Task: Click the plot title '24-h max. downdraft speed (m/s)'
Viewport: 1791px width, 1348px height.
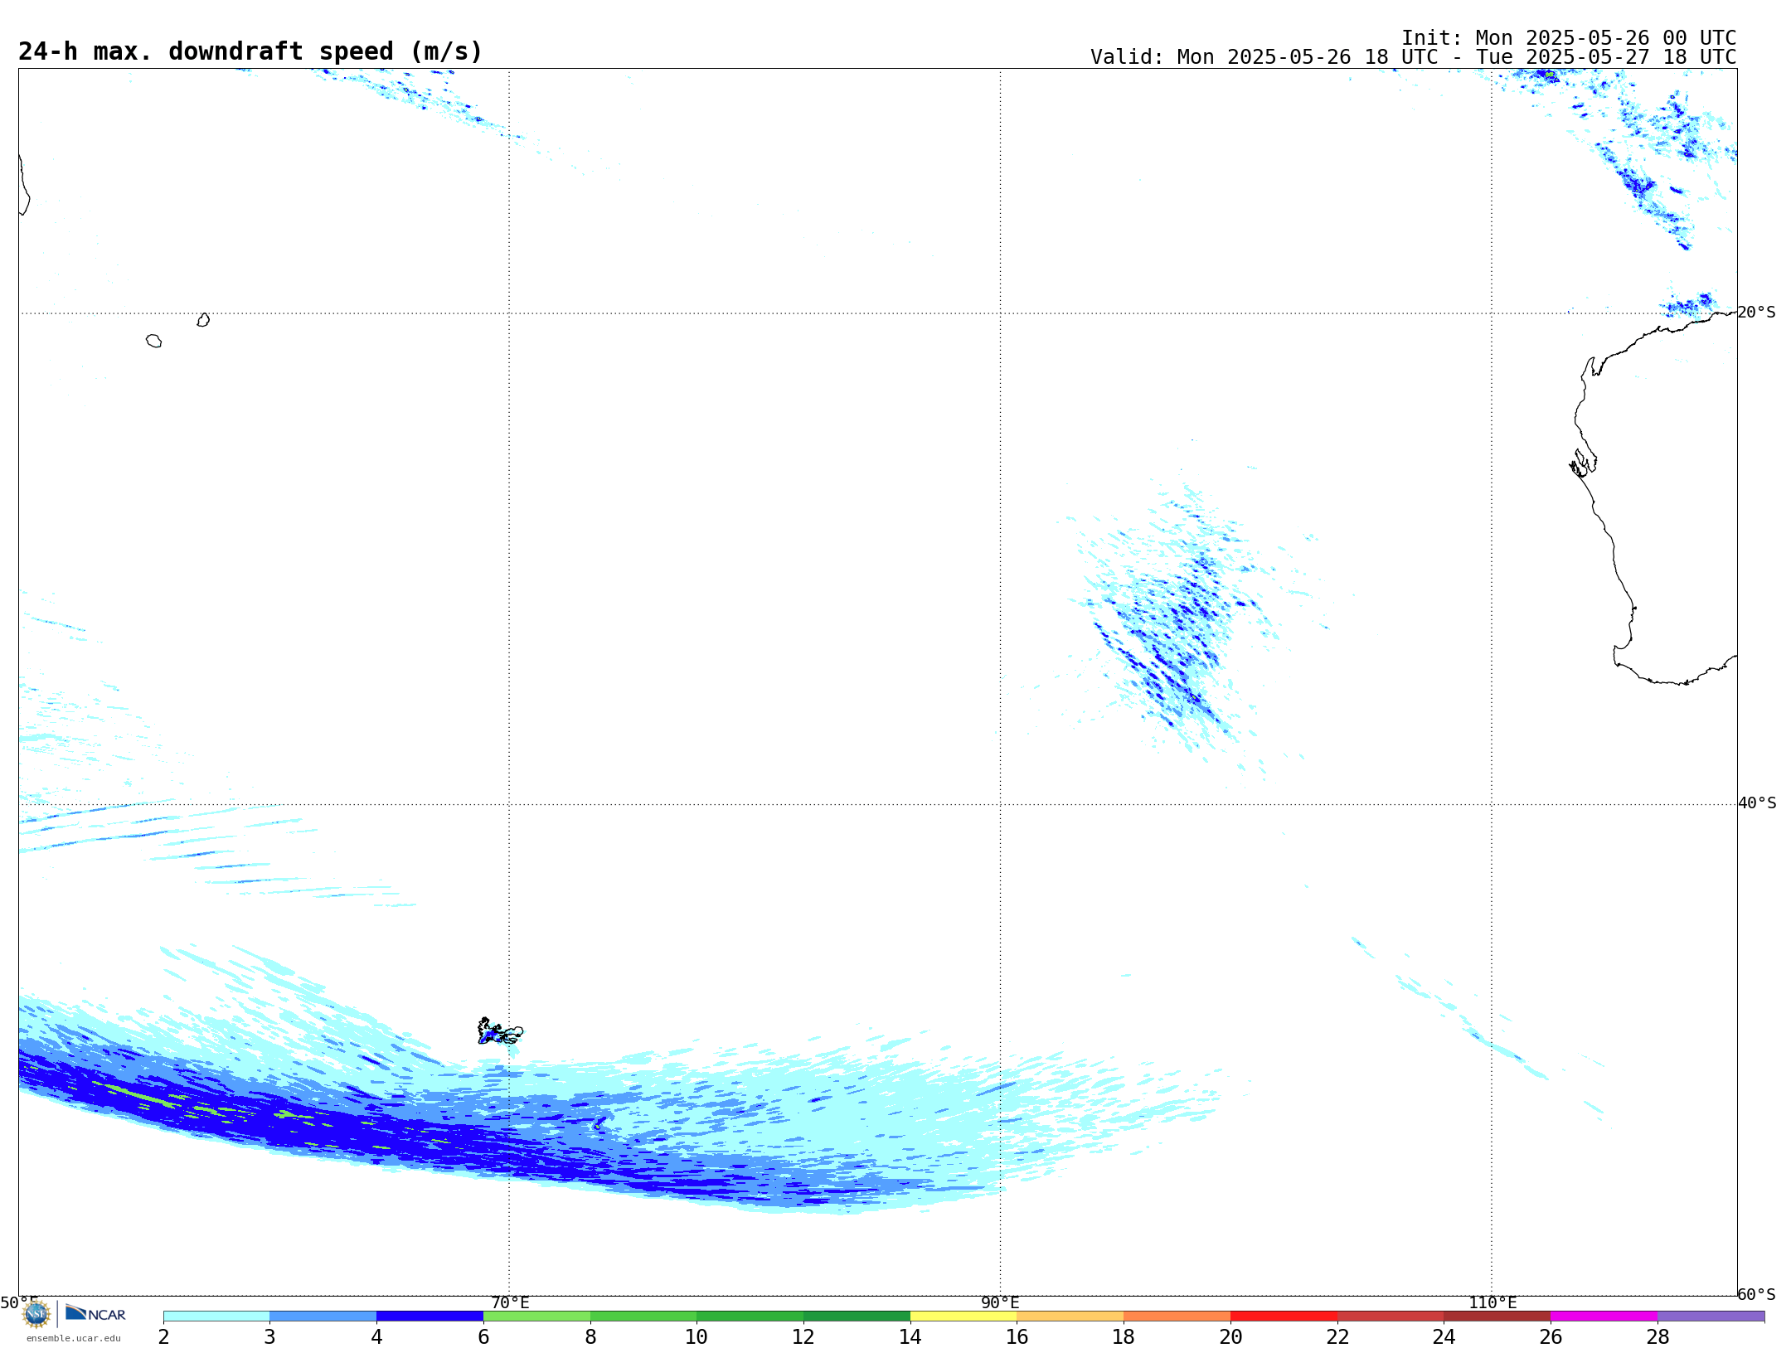Action: click(250, 51)
